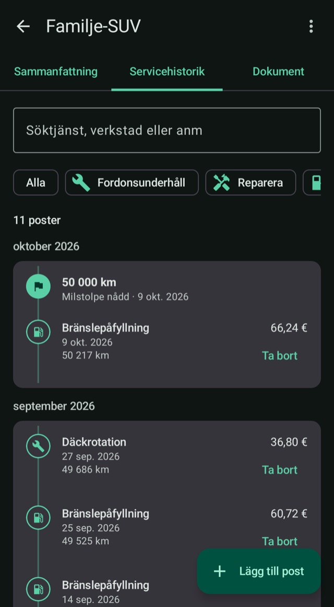Filter by Reparera chip
The width and height of the screenshot is (334, 607).
coord(250,182)
